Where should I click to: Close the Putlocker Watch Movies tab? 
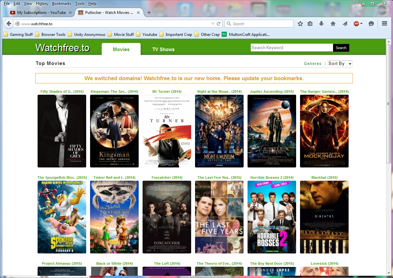138,13
